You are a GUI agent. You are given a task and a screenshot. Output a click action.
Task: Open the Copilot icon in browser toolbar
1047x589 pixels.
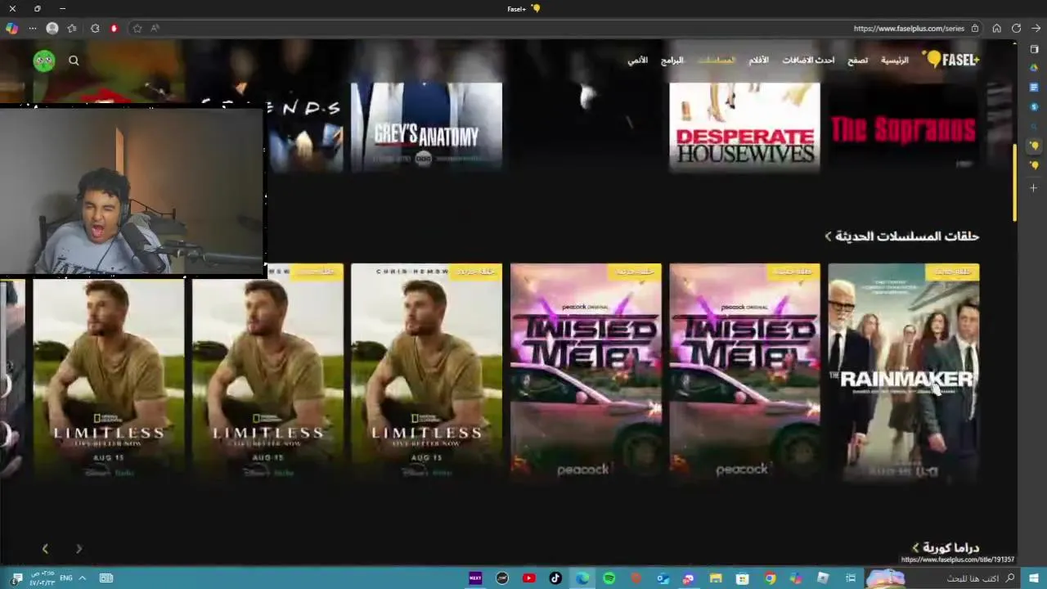tap(11, 28)
